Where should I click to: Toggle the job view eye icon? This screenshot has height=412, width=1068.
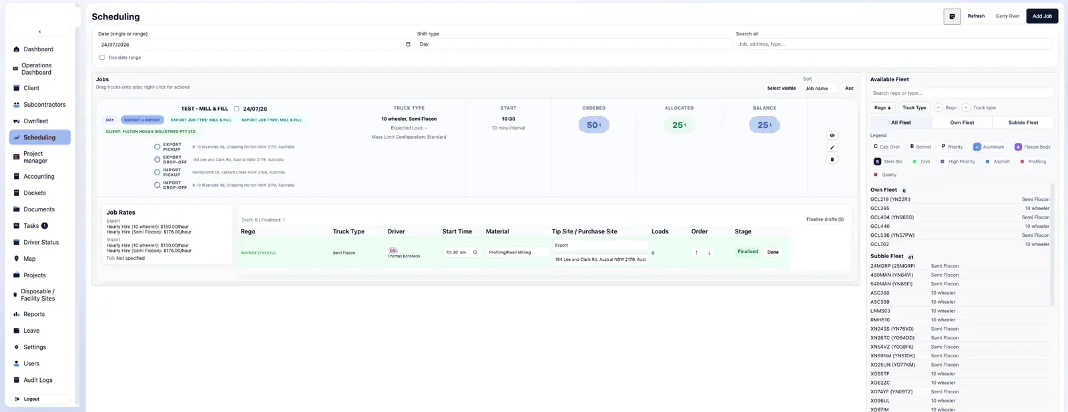(832, 135)
